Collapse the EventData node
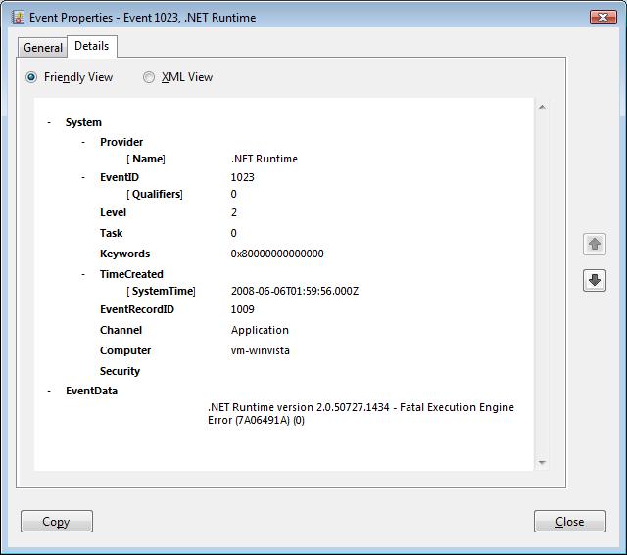627x555 pixels. tap(49, 391)
